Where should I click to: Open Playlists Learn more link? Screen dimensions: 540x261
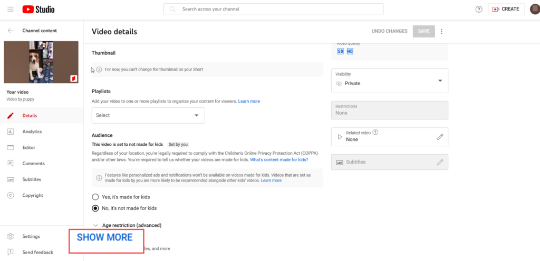tap(249, 102)
